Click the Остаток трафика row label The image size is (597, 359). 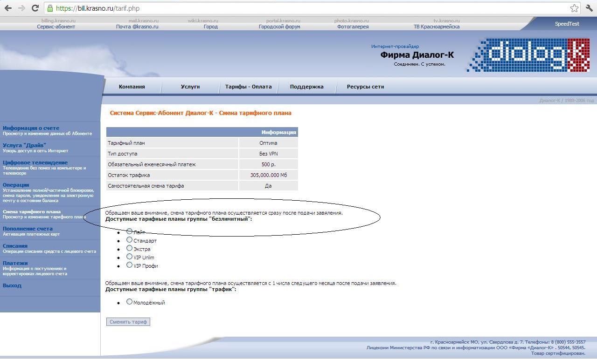pos(129,175)
